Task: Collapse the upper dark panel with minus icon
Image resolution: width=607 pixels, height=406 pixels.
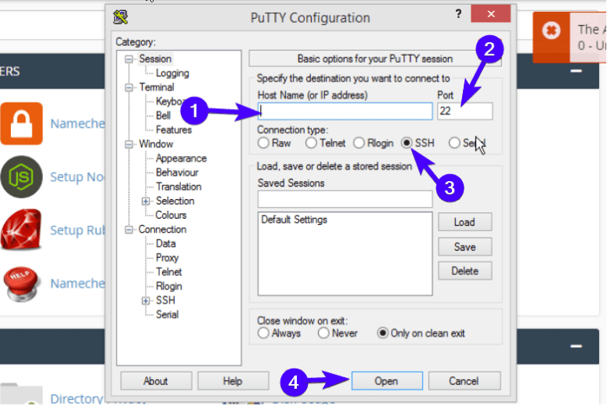Action: tap(576, 71)
